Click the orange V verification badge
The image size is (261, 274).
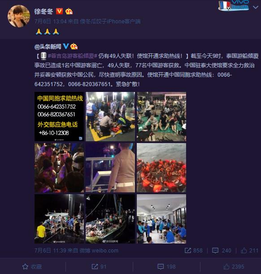[59, 11]
